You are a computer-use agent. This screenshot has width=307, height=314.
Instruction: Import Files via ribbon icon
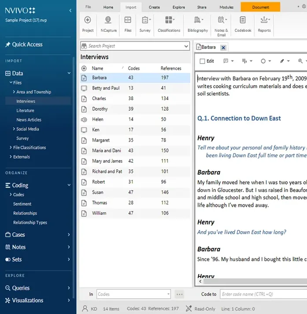[128, 20]
